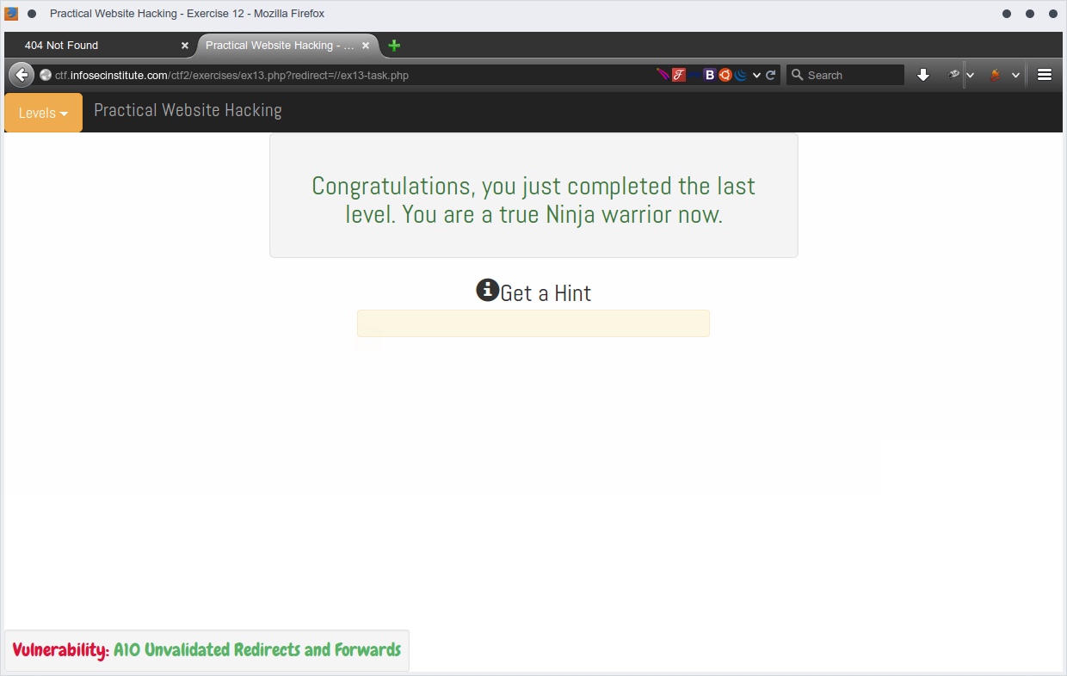1067x676 pixels.
Task: Open the Firefox hamburger menu
Action: (x=1045, y=75)
